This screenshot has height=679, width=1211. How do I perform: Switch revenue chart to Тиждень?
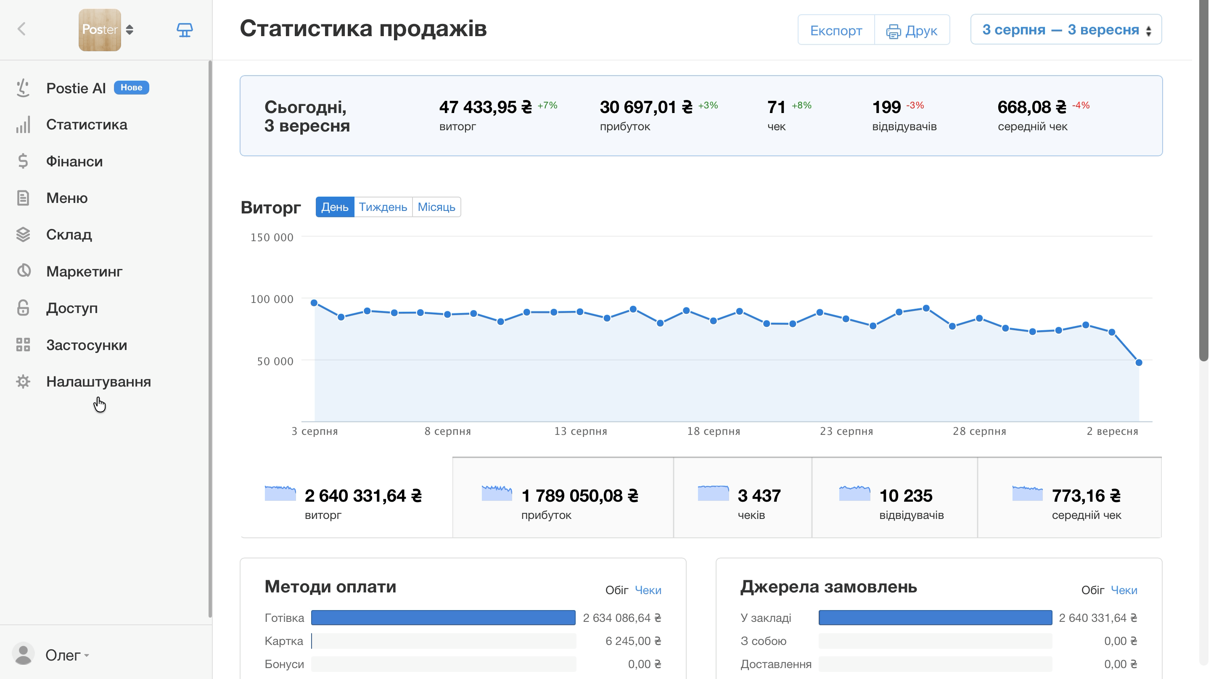[x=383, y=207]
